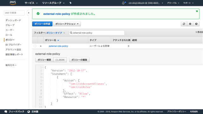Collapse the external-role-policy row details
Image resolution: width=203 pixels, height=114 pixels.
(41, 46)
